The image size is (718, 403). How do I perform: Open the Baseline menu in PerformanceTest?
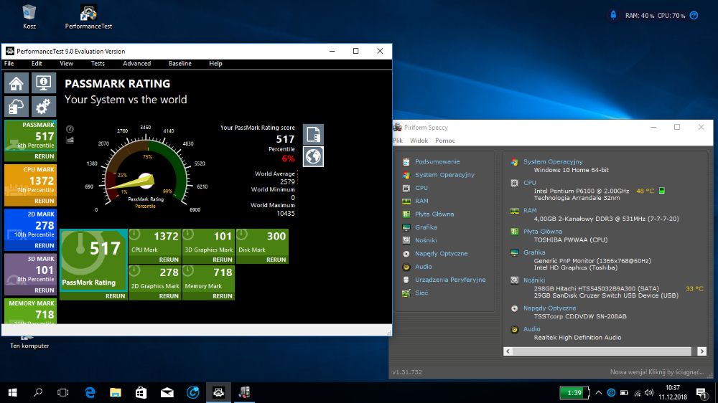point(180,64)
